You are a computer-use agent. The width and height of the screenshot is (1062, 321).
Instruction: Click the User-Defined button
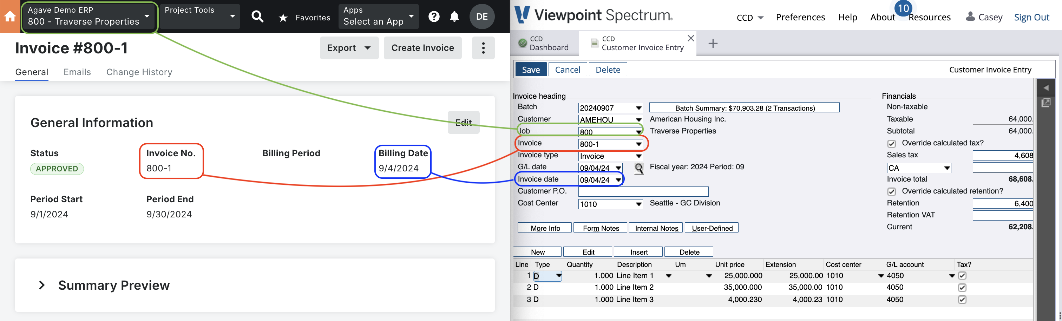coord(712,228)
